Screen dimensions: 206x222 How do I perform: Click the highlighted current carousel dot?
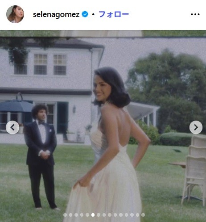pyautogui.click(x=93, y=215)
